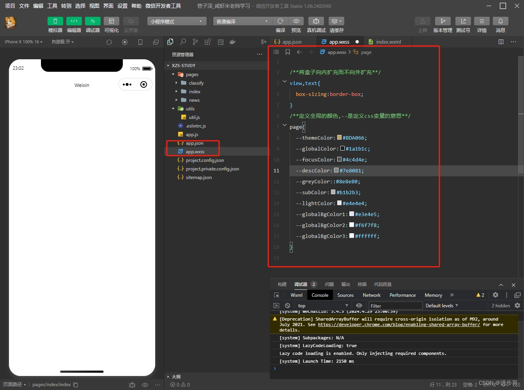Toggle the debugger (调试器) panel button

[92, 21]
